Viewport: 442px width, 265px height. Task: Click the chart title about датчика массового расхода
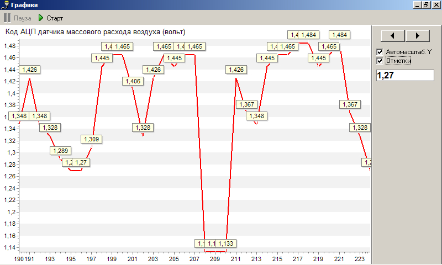click(95, 31)
